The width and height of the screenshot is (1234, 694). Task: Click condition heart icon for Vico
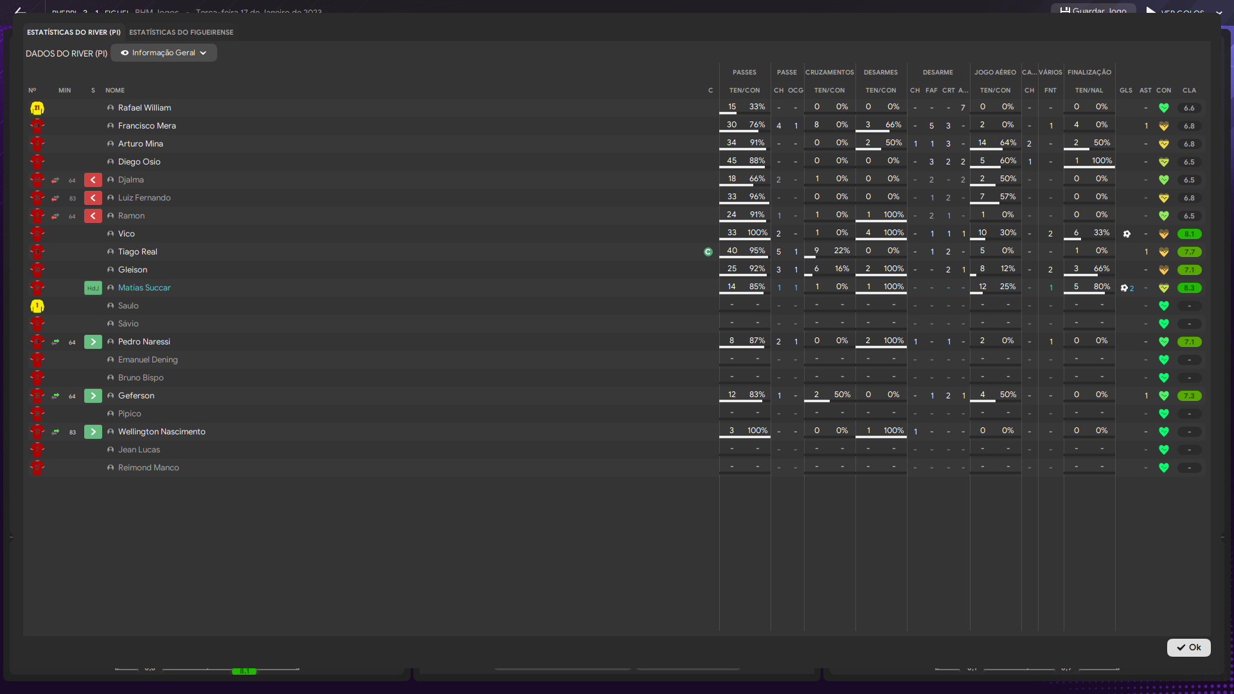1164,234
